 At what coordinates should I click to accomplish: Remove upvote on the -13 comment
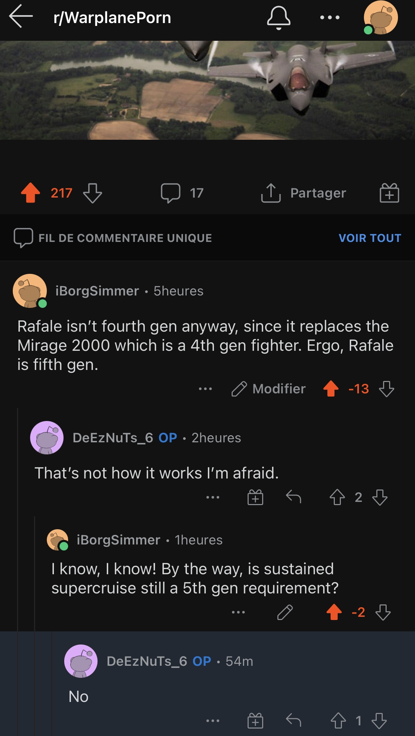pyautogui.click(x=331, y=389)
